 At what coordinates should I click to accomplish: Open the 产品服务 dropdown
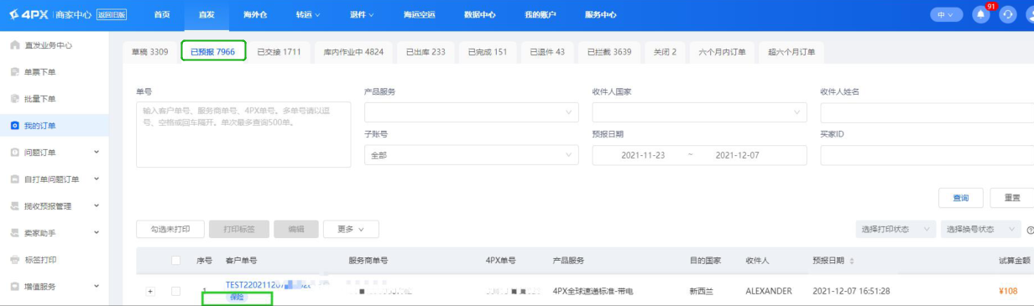pos(471,112)
